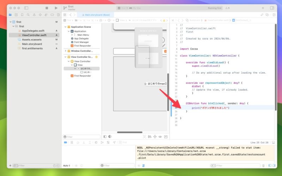Collapse the first project root

click(11, 22)
